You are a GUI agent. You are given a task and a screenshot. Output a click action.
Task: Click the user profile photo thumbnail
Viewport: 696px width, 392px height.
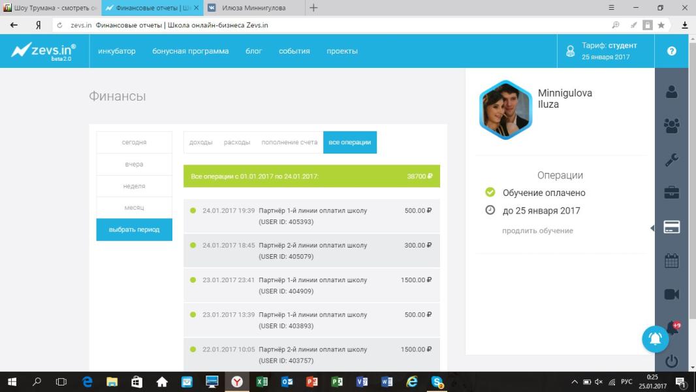coord(505,110)
